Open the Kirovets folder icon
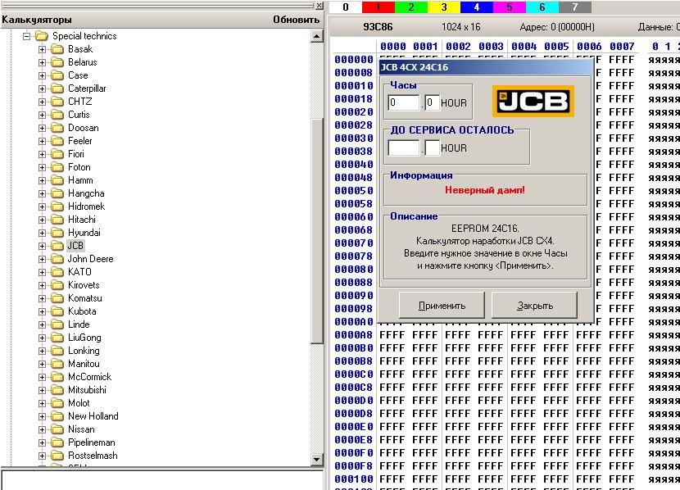This screenshot has width=680, height=490. point(57,285)
